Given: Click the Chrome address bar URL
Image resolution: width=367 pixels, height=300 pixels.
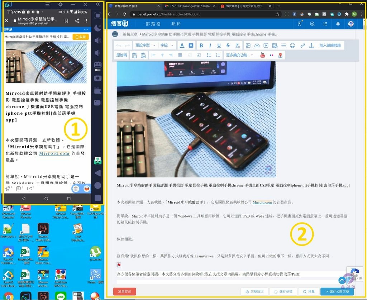Looking at the screenshot, I should pyautogui.click(x=168, y=14).
